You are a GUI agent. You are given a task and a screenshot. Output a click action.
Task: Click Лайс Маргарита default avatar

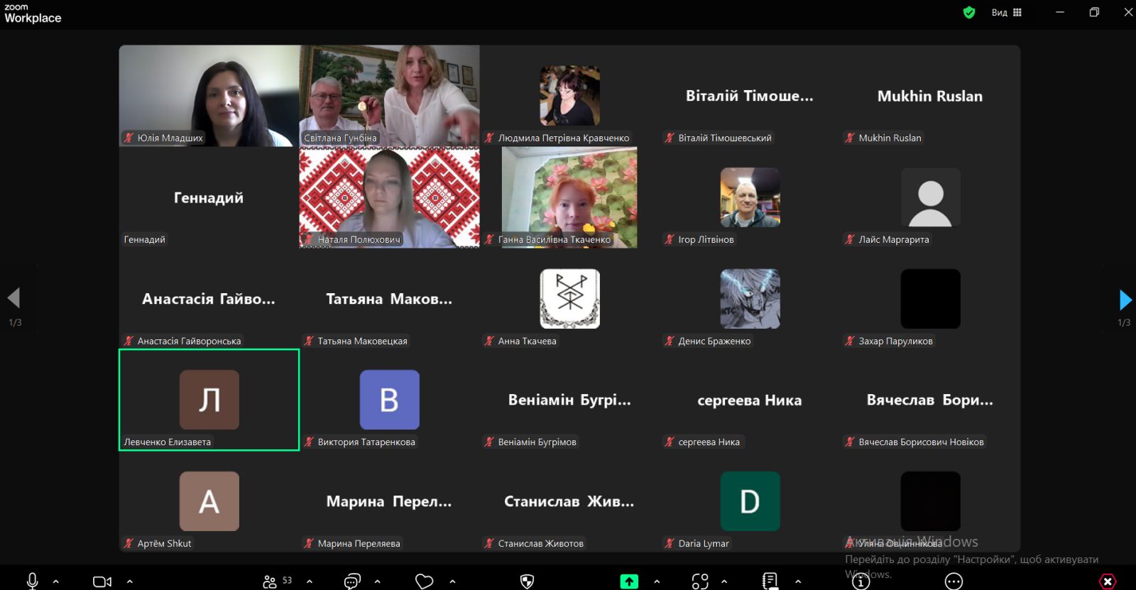930,197
